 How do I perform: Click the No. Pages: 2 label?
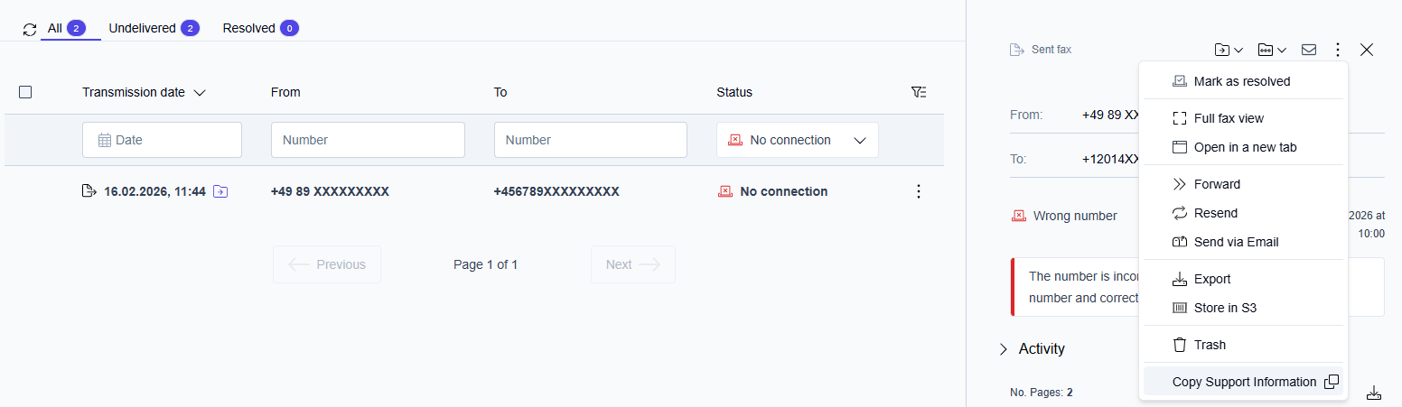[1042, 393]
